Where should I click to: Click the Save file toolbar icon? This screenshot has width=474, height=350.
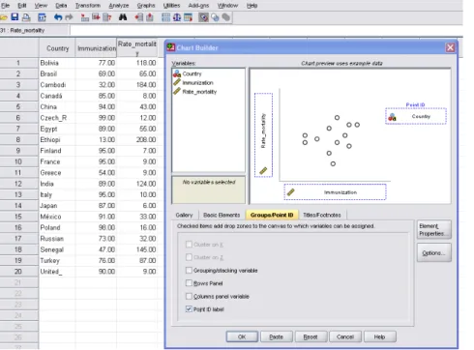click(x=15, y=17)
